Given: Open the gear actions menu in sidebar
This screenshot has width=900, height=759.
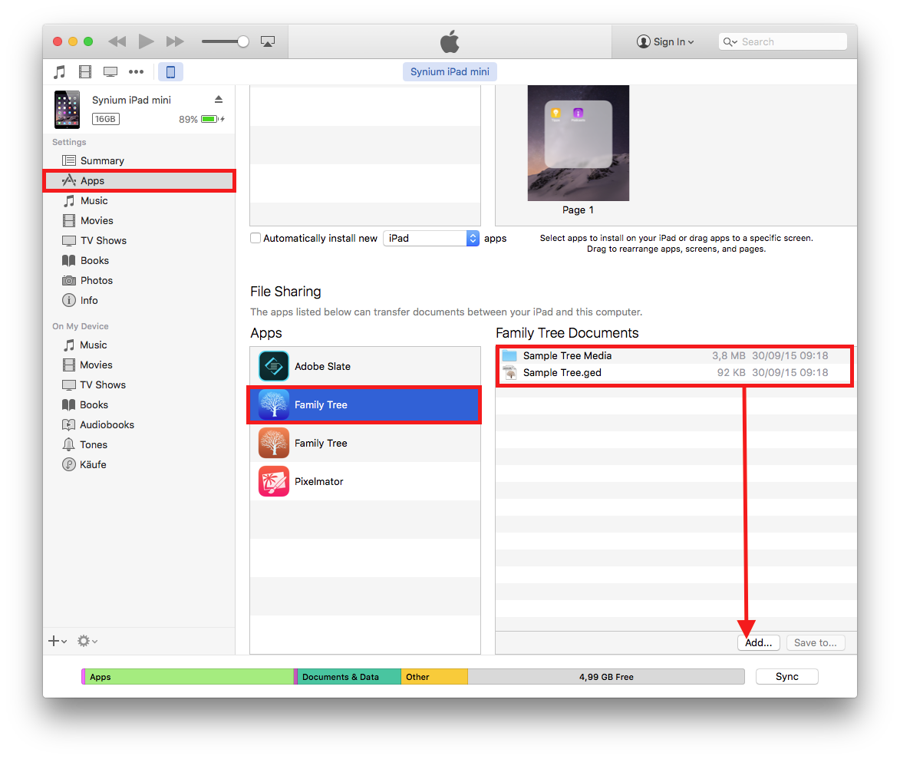Looking at the screenshot, I should point(87,642).
